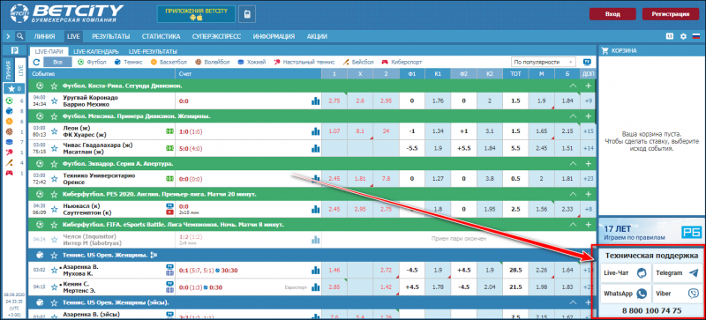
Task: Open the Суперэкспресс menu item
Action: coord(216,36)
